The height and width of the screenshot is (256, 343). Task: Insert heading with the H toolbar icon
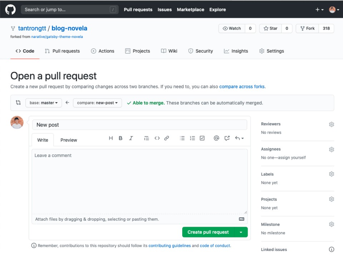111,138
